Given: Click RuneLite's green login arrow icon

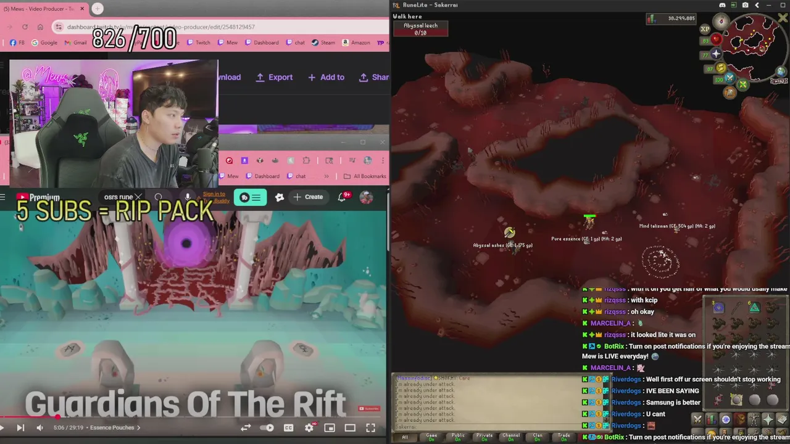Looking at the screenshot, I should click(x=734, y=5).
